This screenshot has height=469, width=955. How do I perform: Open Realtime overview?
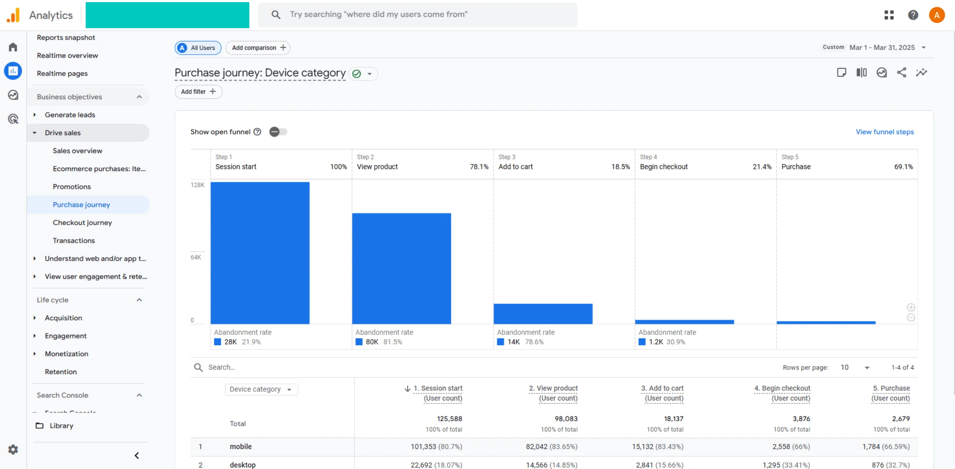pos(68,56)
